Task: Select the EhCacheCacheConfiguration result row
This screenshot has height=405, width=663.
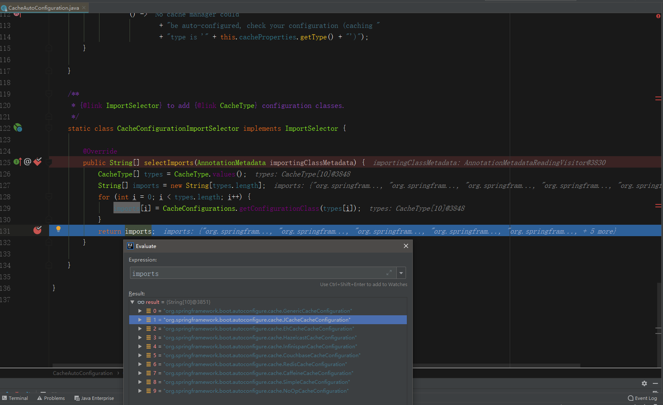Action: pos(268,329)
